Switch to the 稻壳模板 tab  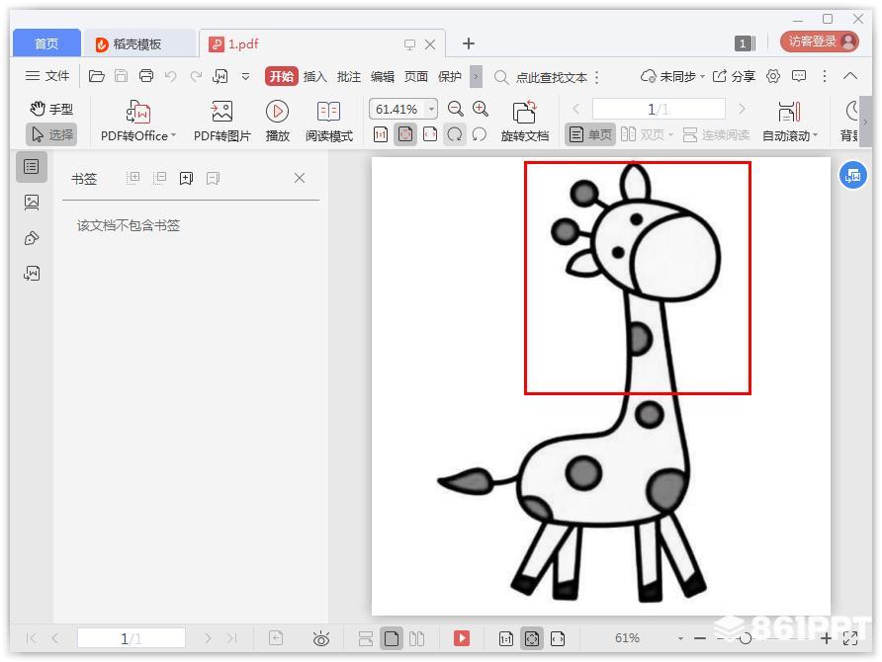137,43
